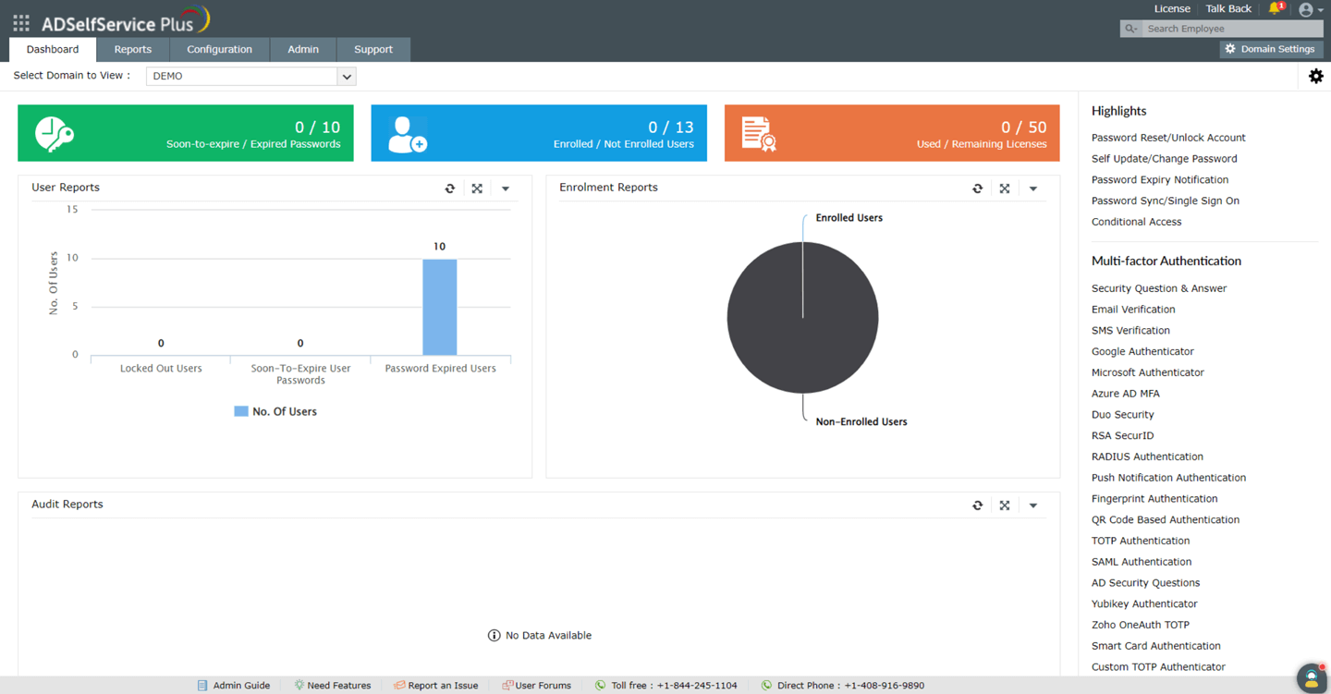
Task: Open Azure AD MFA link
Action: coord(1126,394)
